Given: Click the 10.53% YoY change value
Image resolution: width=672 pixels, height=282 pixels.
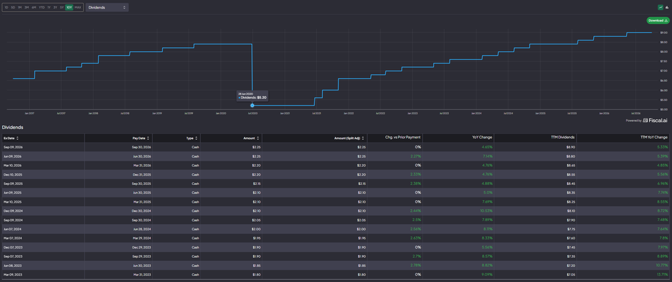Looking at the screenshot, I should [x=488, y=211].
